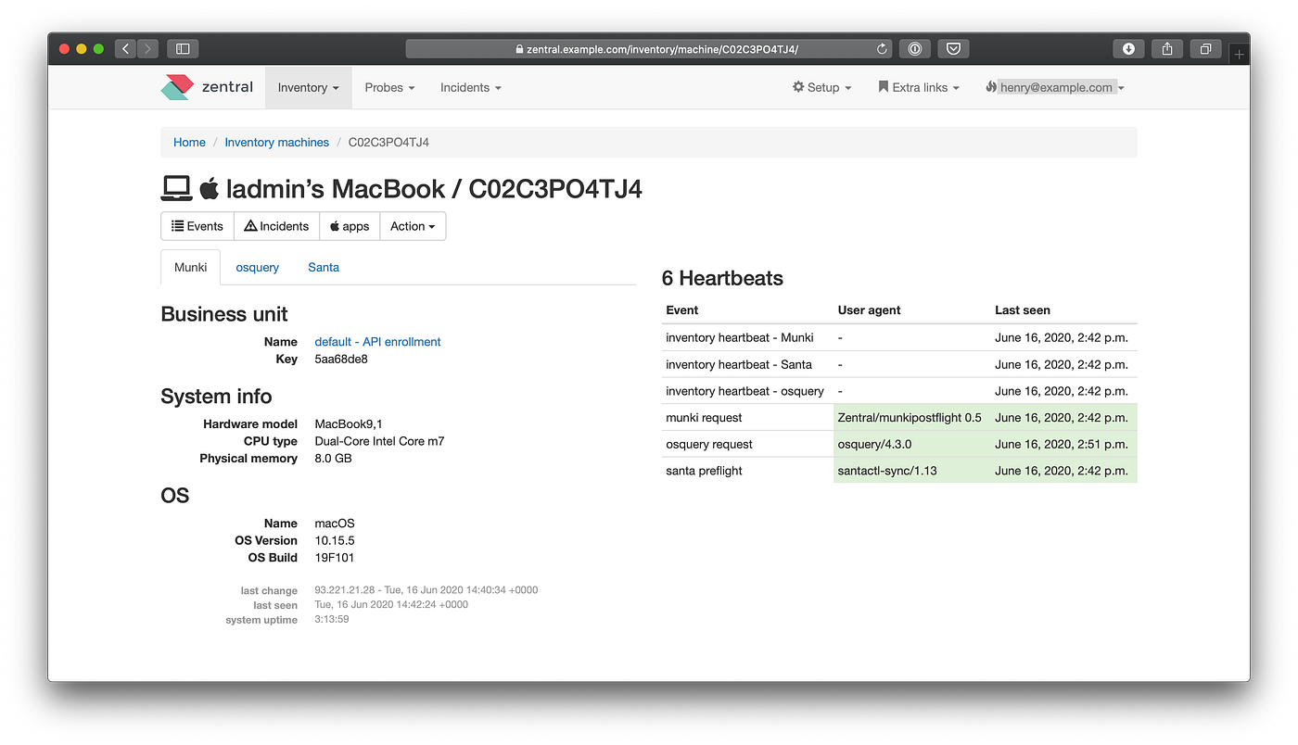Click the 6 Heartbeats heading
1298x745 pixels.
(722, 278)
